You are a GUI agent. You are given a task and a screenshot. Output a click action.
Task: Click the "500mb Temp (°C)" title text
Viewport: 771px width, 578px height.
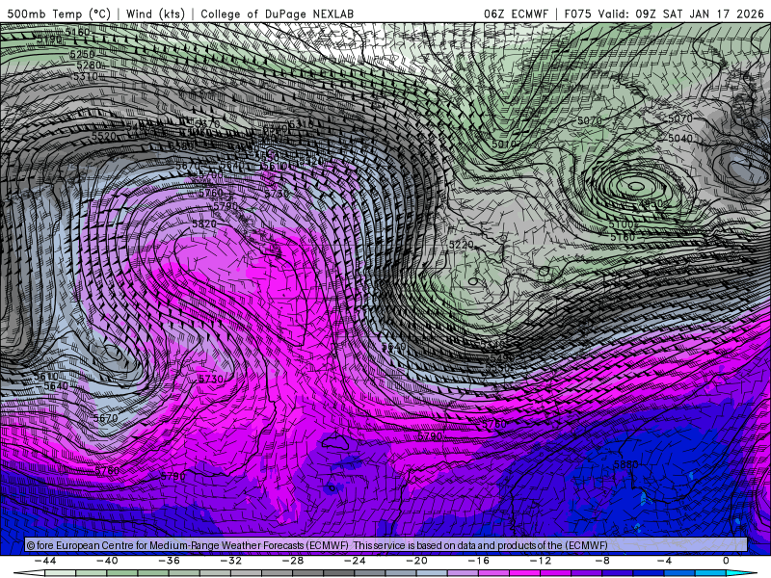pyautogui.click(x=59, y=13)
